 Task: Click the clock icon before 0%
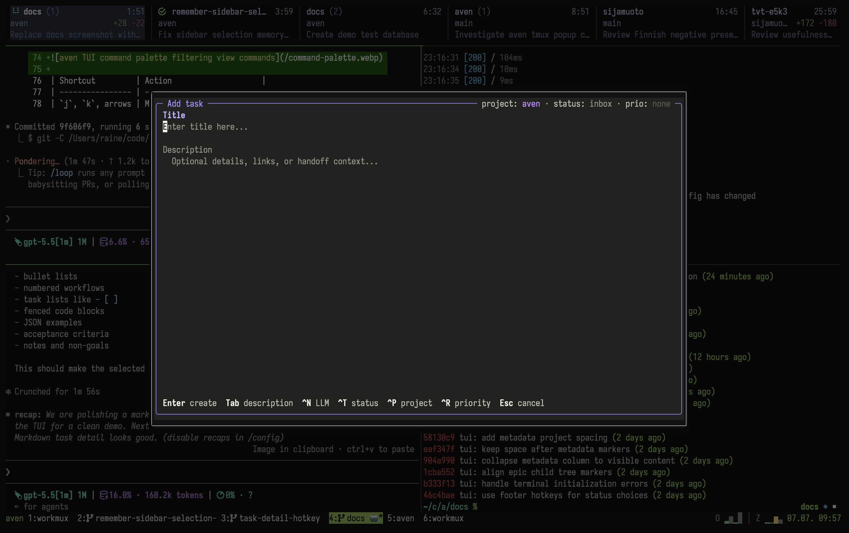tap(221, 495)
